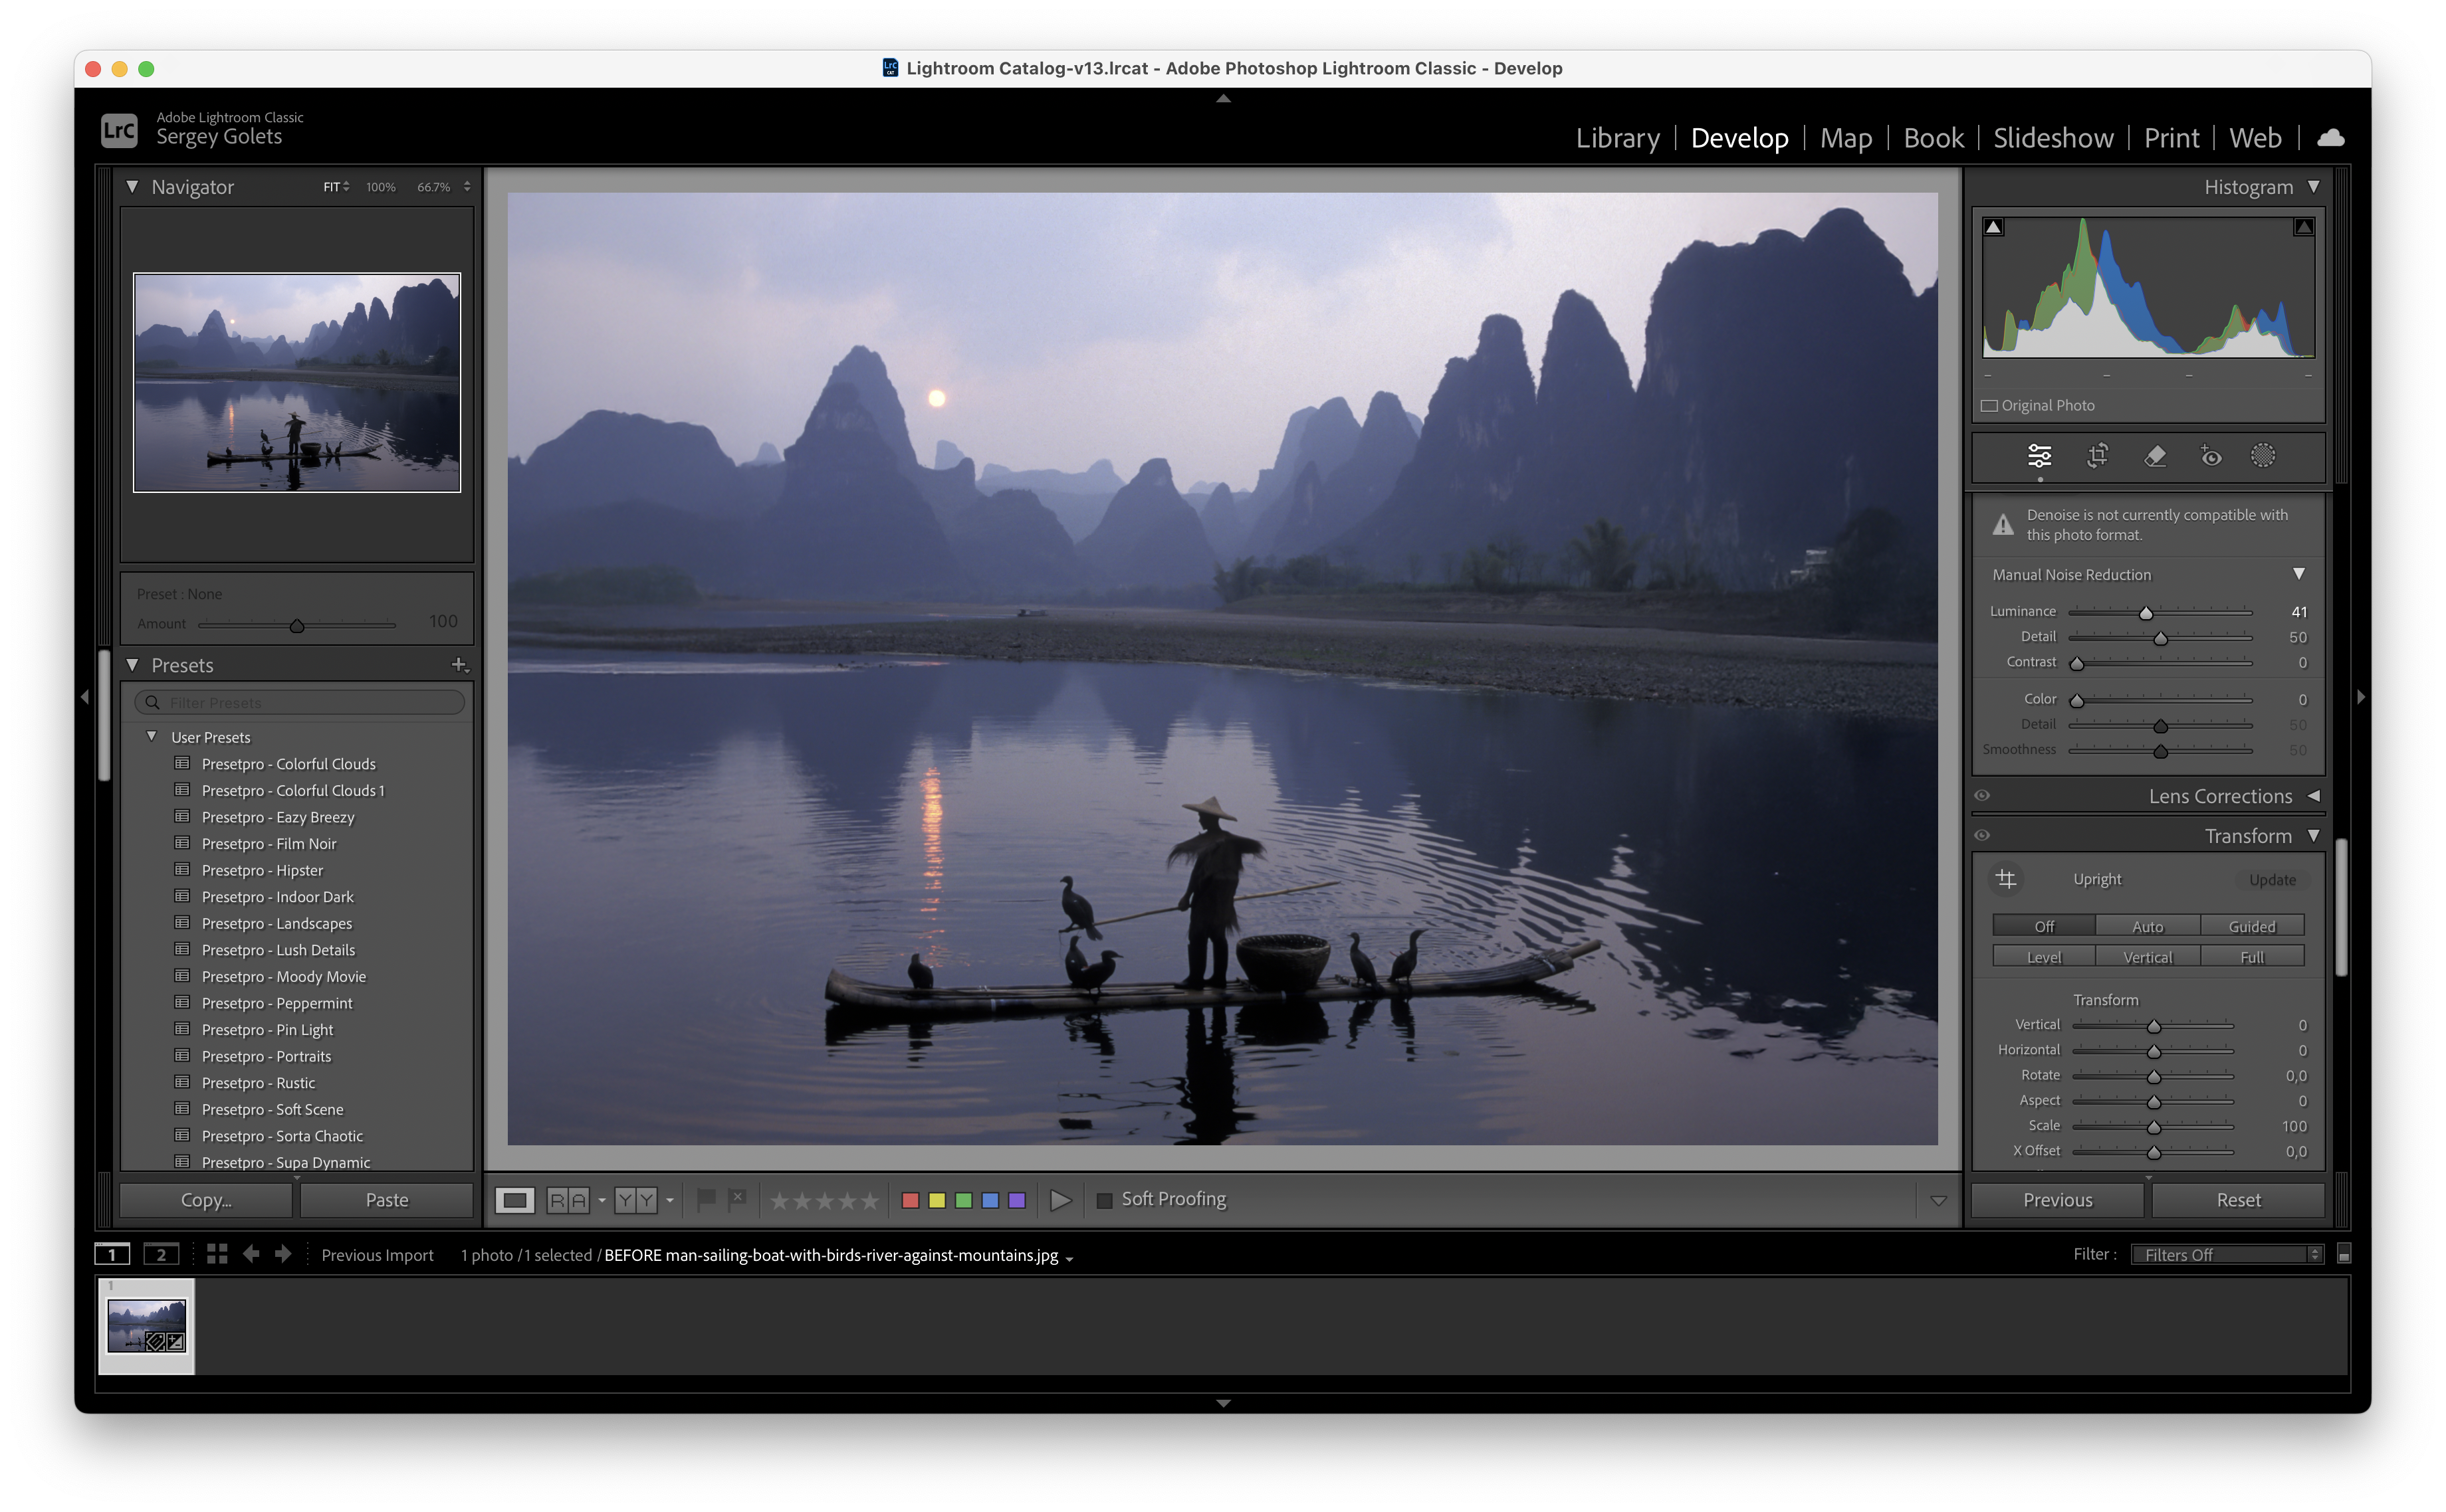
Task: Open the Red Eye Correction tool
Action: pos(2211,457)
